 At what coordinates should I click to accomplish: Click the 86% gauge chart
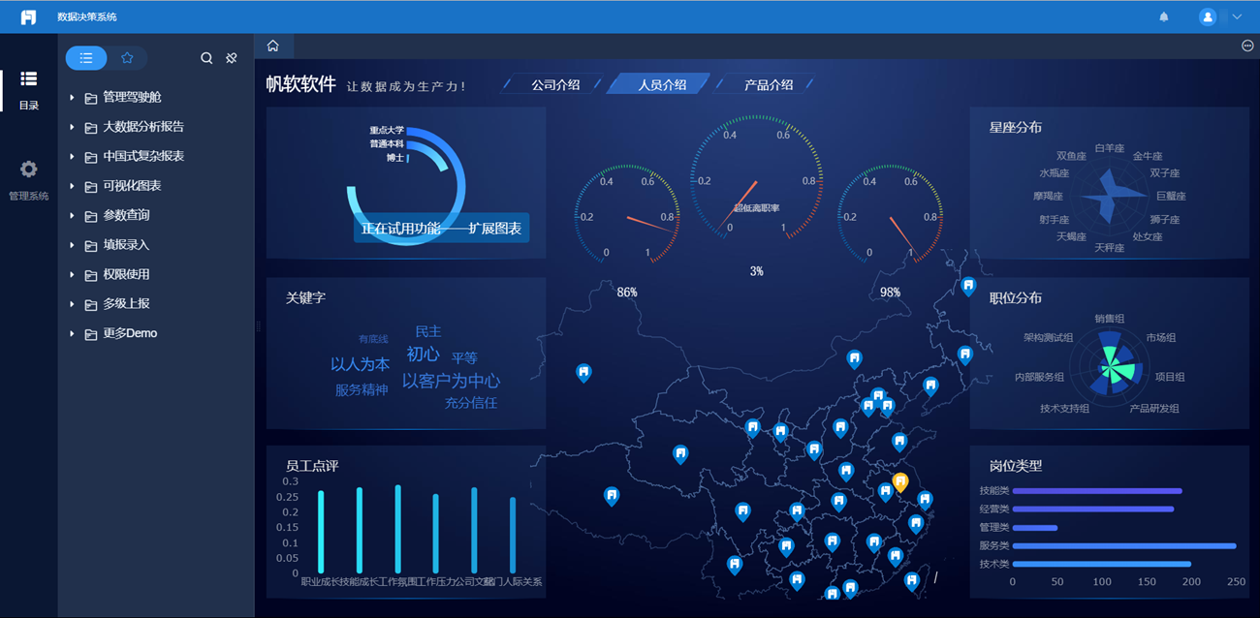(626, 214)
